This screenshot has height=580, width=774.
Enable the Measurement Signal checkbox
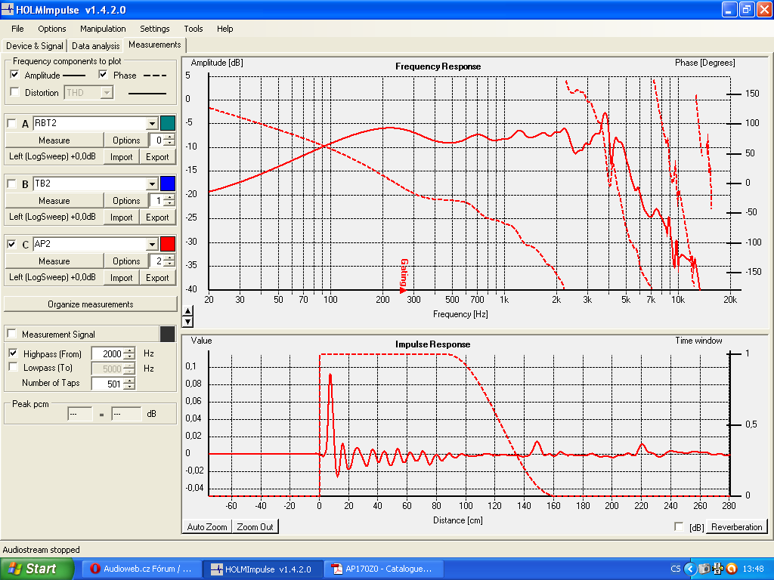[12, 334]
